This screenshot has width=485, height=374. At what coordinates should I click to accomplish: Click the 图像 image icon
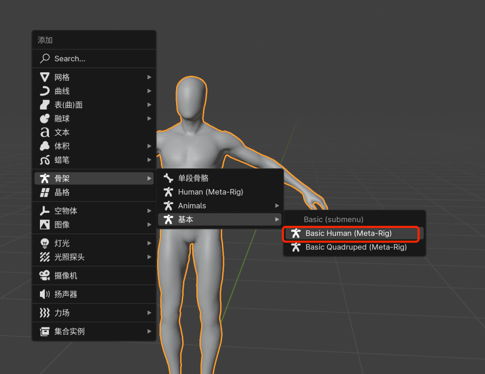click(x=45, y=224)
